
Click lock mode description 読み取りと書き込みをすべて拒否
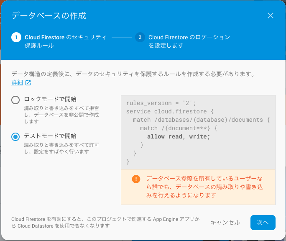coord(61,115)
